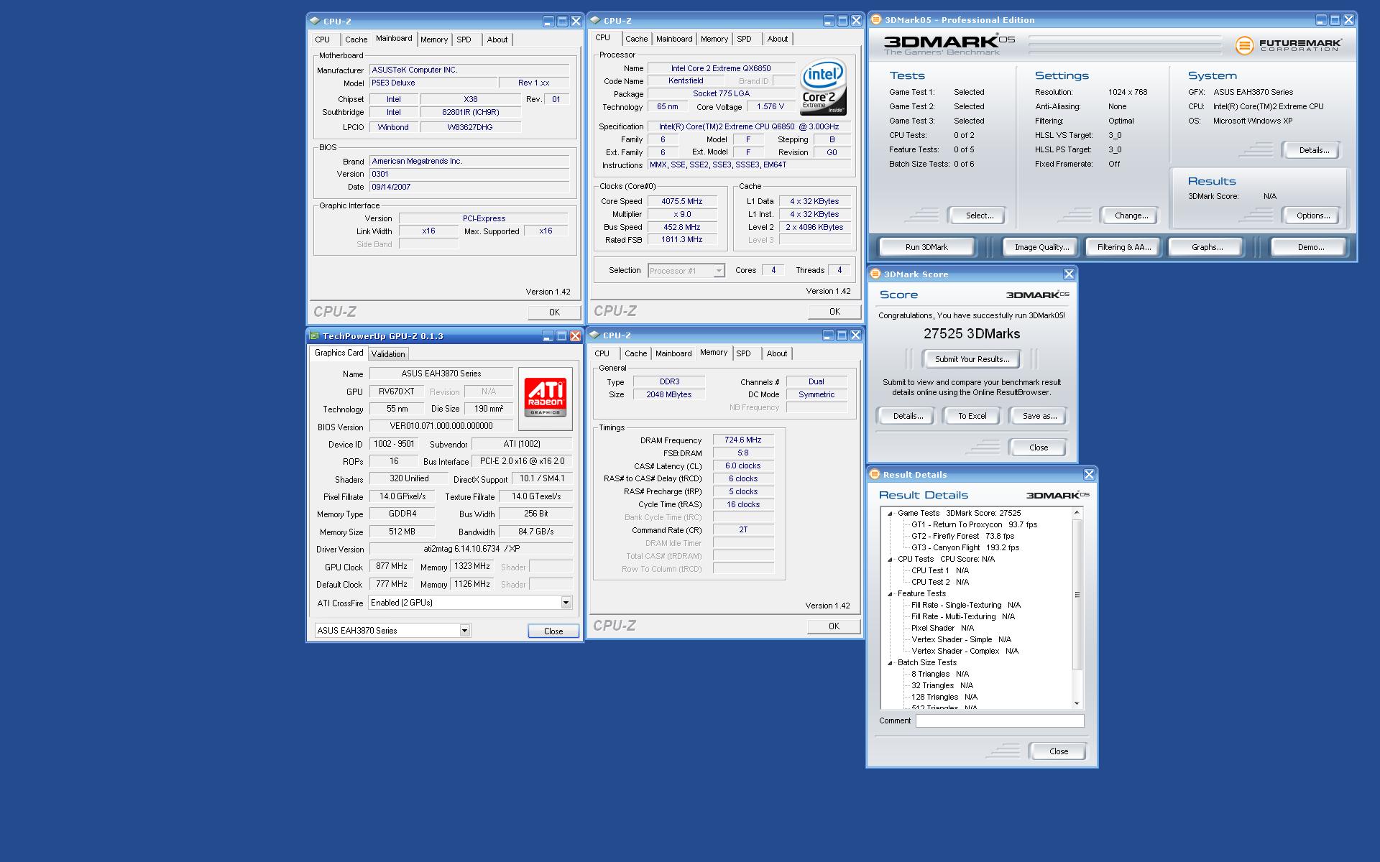Open the About tab in CPU-Z Memory timings window
Screen dimensions: 1380x862
776,353
